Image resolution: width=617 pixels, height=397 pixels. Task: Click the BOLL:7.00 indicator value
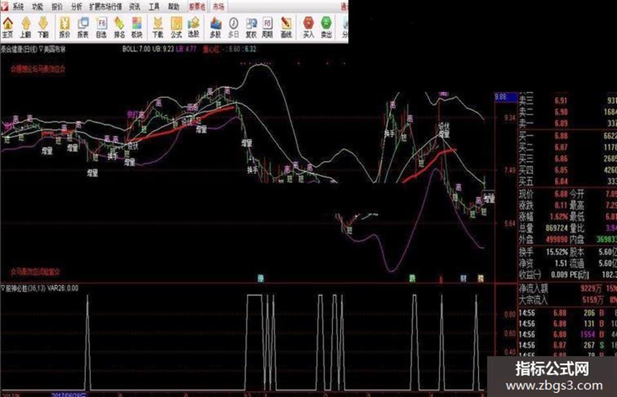[136, 49]
